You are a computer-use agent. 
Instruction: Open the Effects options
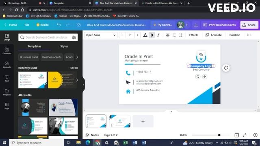coord(194,35)
